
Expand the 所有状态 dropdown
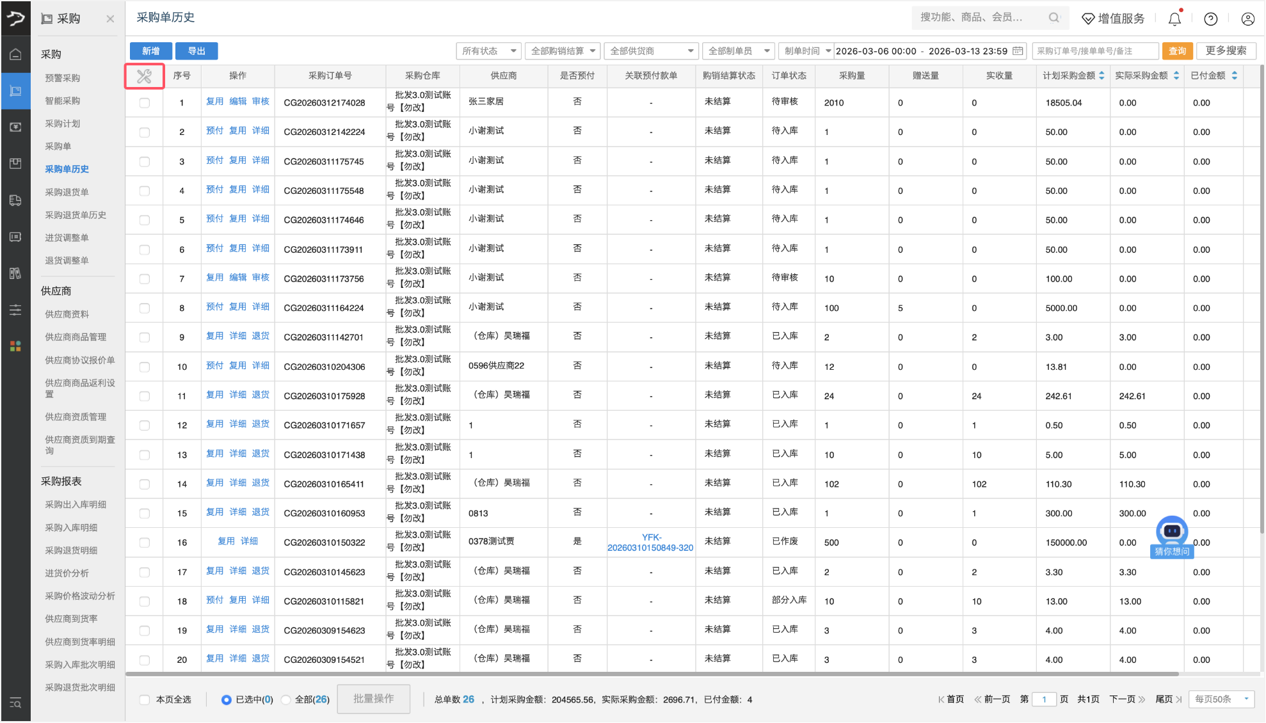click(489, 51)
